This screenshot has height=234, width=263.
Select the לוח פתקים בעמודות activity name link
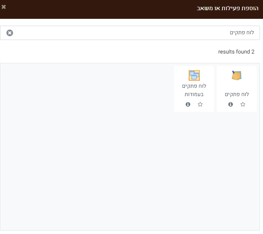coord(194,90)
